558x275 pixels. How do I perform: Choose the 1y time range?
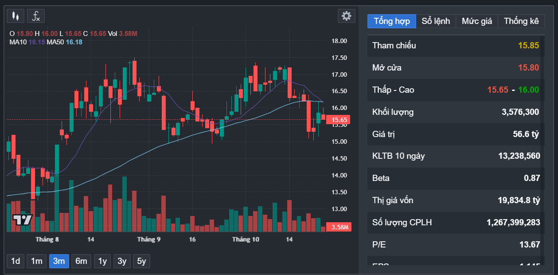coord(102,261)
